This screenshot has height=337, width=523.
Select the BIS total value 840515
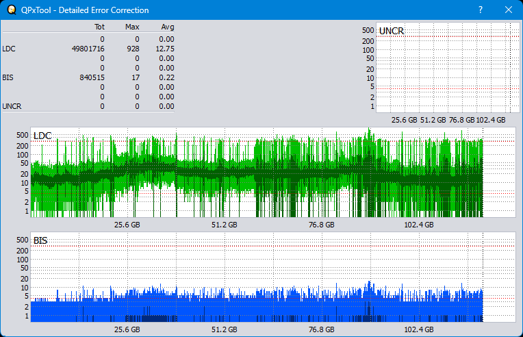(92, 77)
